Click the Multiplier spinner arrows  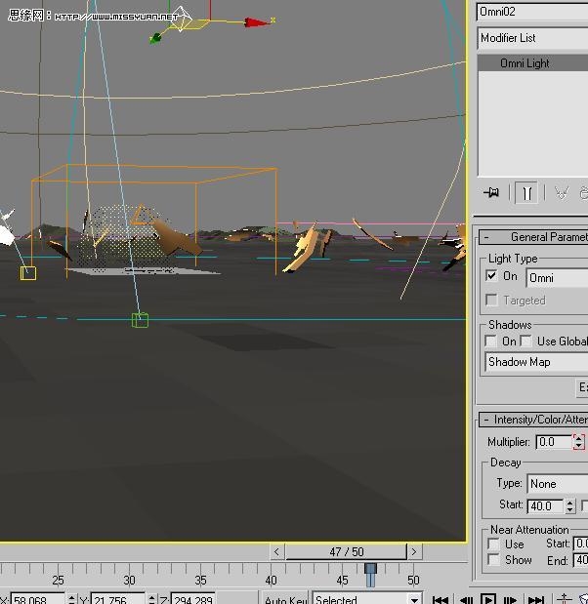(x=578, y=442)
